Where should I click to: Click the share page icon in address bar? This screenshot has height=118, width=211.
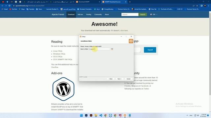[194, 6]
